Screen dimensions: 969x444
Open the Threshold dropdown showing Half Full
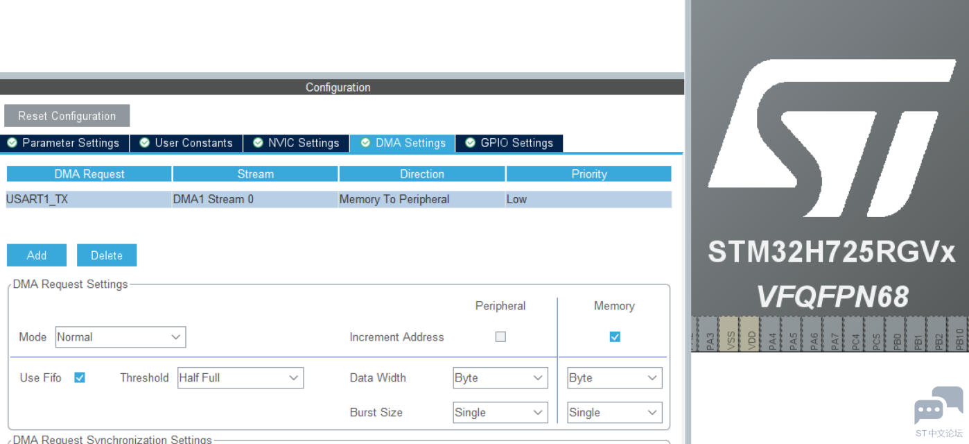pos(241,378)
